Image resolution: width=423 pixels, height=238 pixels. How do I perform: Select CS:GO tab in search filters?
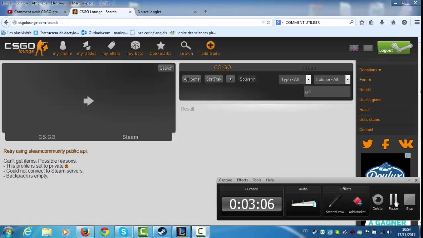[222, 67]
